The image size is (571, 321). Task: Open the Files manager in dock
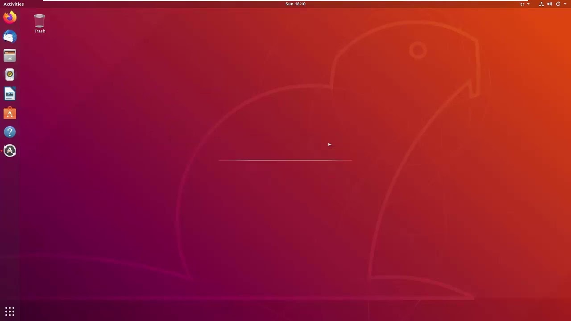10,56
